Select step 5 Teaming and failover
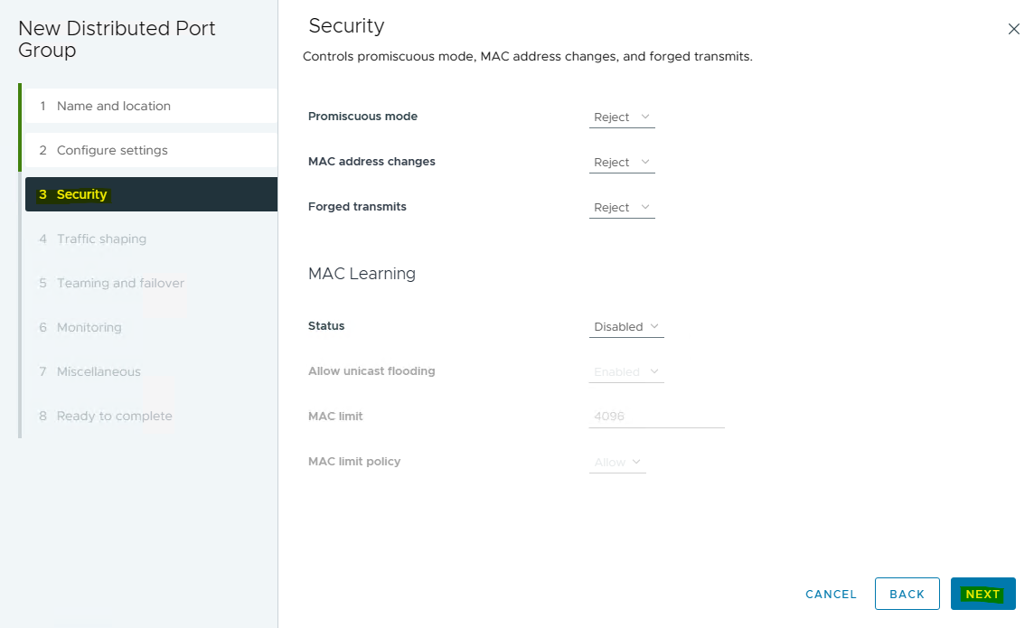1034x628 pixels. pos(151,284)
